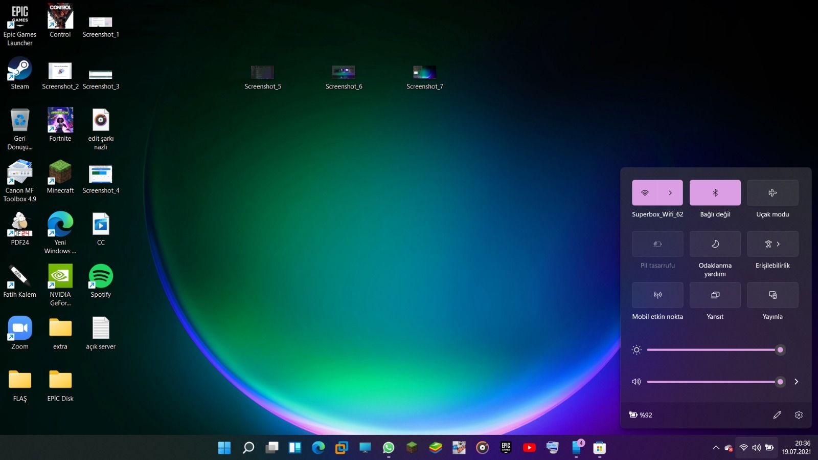Open sound output options chevron beside volume
The width and height of the screenshot is (818, 460).
point(796,382)
